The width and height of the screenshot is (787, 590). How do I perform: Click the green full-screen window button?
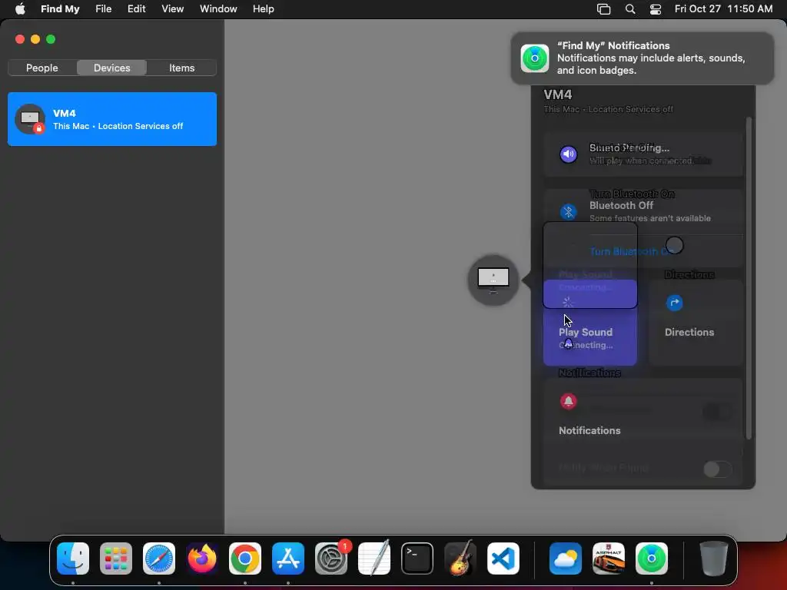(x=51, y=39)
